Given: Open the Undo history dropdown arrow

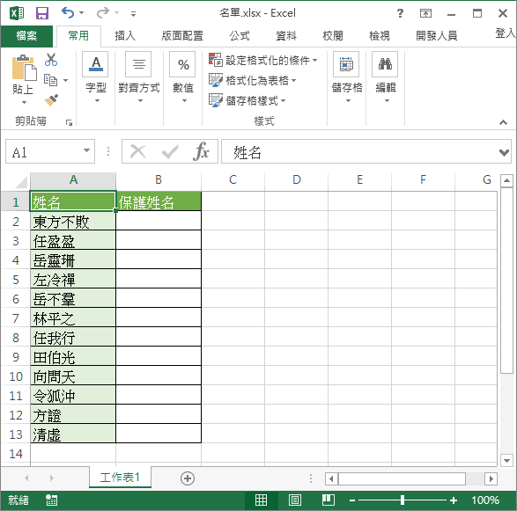Looking at the screenshot, I should (x=81, y=13).
